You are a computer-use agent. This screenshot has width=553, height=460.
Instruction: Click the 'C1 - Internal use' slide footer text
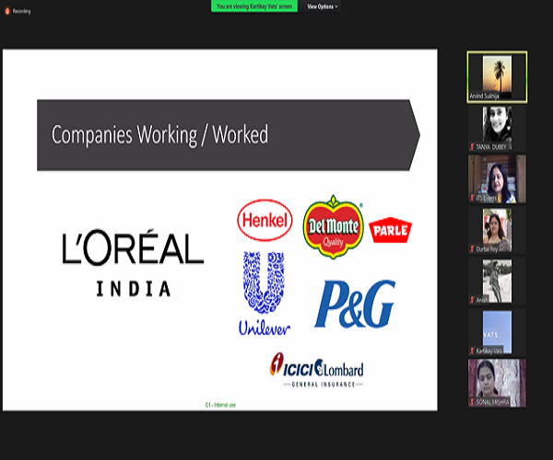220,405
